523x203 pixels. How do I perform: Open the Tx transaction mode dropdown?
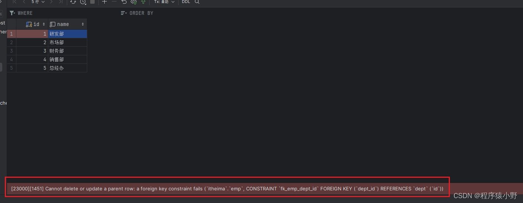click(x=164, y=2)
